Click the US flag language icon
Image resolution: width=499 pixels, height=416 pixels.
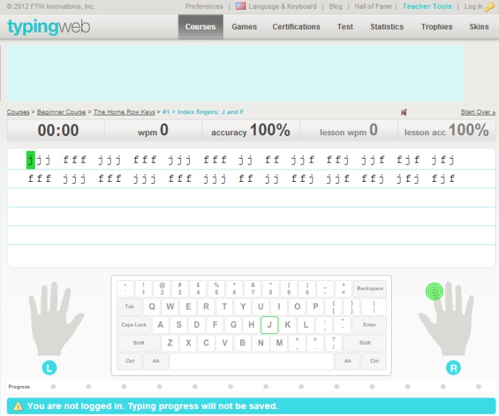[x=241, y=6]
